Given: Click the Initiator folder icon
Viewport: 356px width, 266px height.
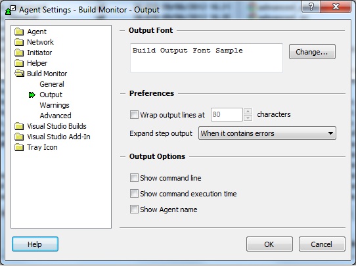Looking at the screenshot, I should pyautogui.click(x=19, y=53).
